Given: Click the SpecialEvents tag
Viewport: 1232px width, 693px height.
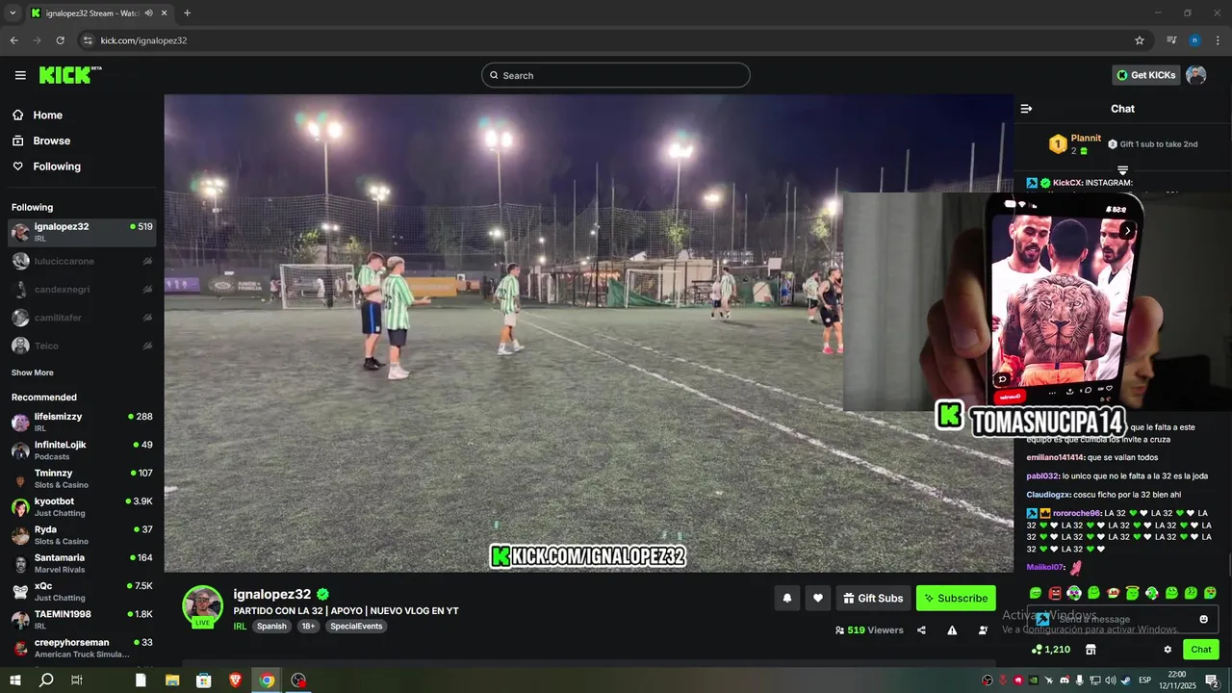Looking at the screenshot, I should (x=356, y=626).
